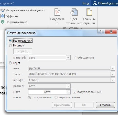Expand the Цвет color dropdown arrow

pos(68,92)
